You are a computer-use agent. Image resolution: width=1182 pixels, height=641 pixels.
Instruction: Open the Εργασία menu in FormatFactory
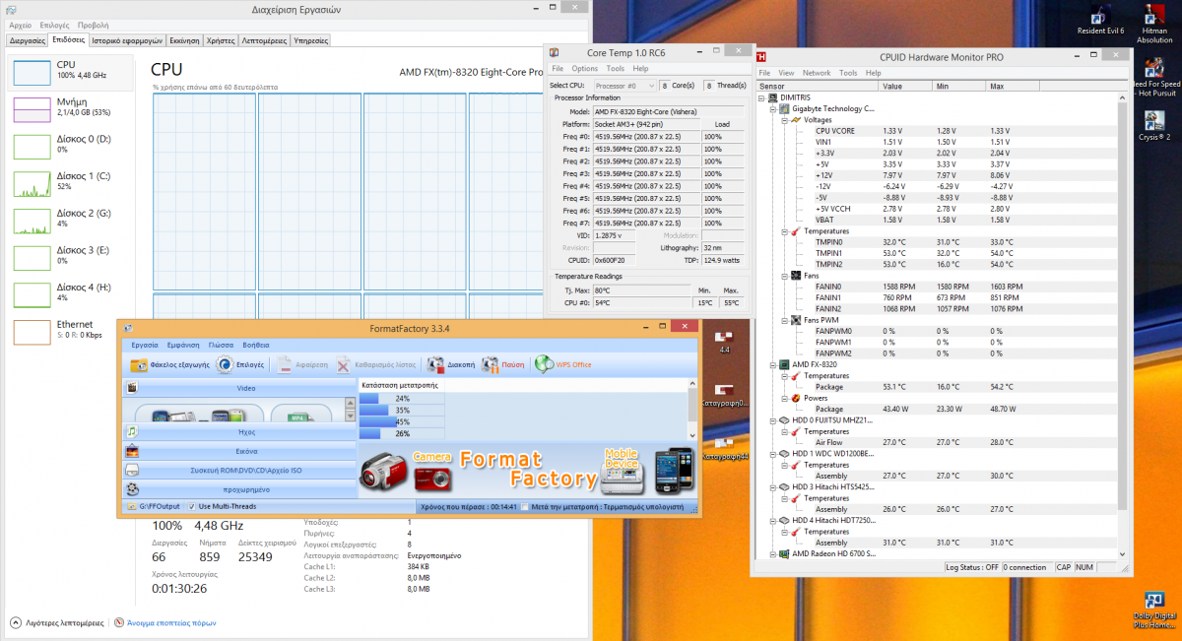click(x=146, y=346)
